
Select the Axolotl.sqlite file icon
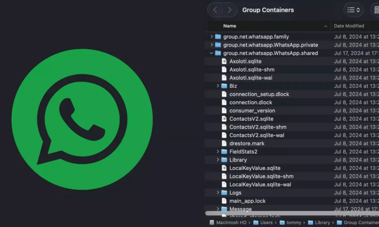pyautogui.click(x=224, y=61)
